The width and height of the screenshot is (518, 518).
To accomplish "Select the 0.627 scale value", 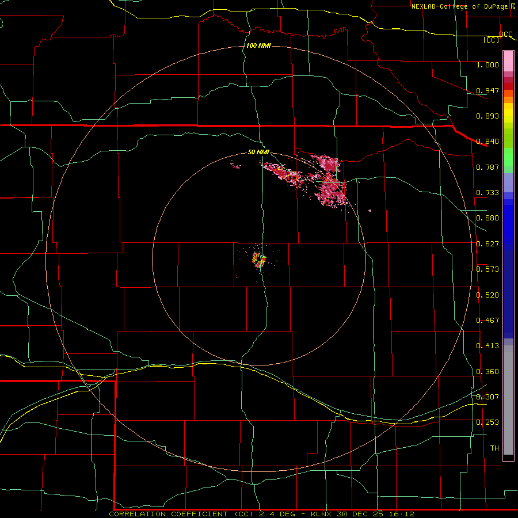I will (x=487, y=244).
